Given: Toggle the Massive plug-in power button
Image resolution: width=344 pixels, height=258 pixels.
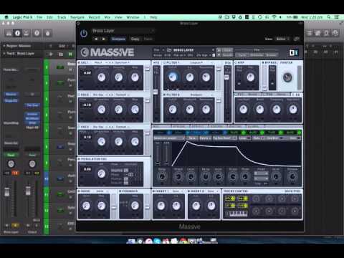Looking at the screenshot, I should 84,34.
